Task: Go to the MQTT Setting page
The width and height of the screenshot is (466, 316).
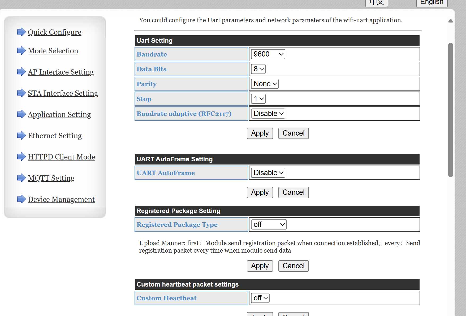Action: (51, 178)
